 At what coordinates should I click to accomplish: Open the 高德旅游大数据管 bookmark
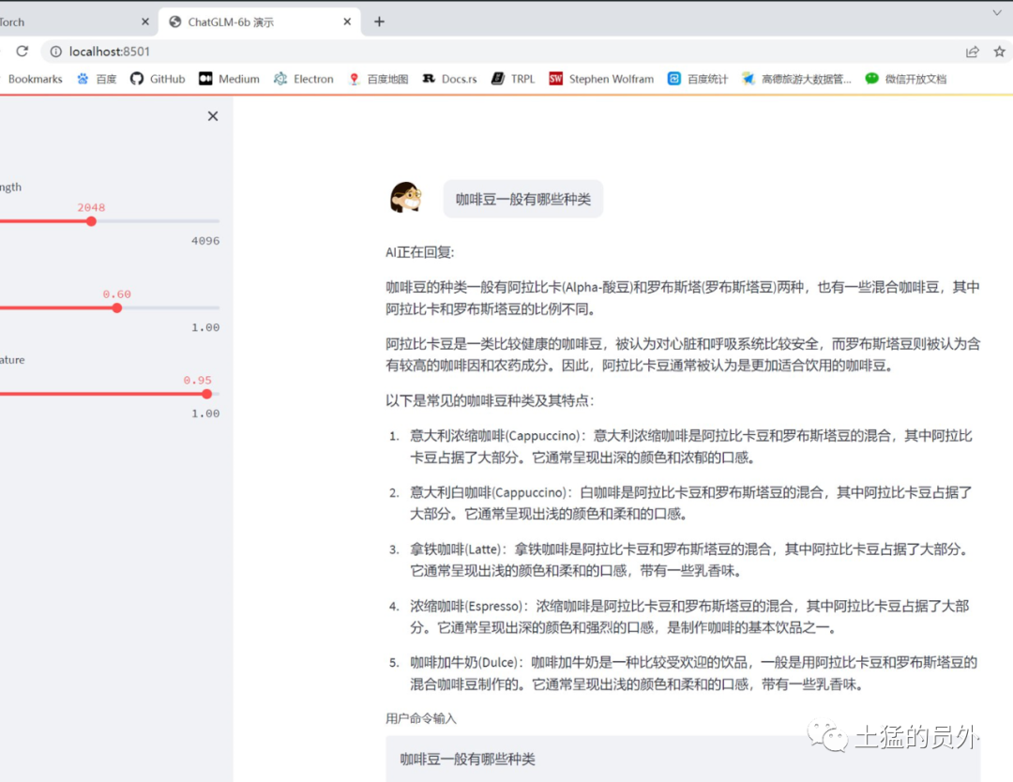pyautogui.click(x=796, y=79)
